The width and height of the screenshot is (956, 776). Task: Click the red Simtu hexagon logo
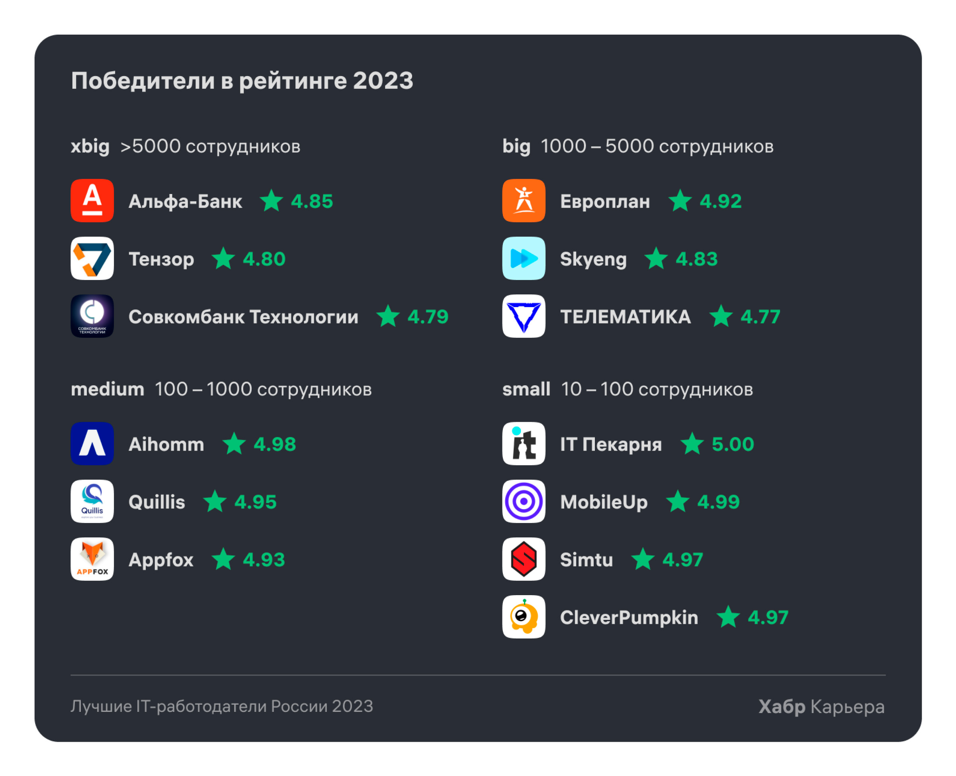[x=524, y=559]
